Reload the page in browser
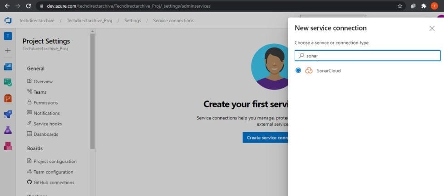Viewport: 444px width, 196px height. 28,6
